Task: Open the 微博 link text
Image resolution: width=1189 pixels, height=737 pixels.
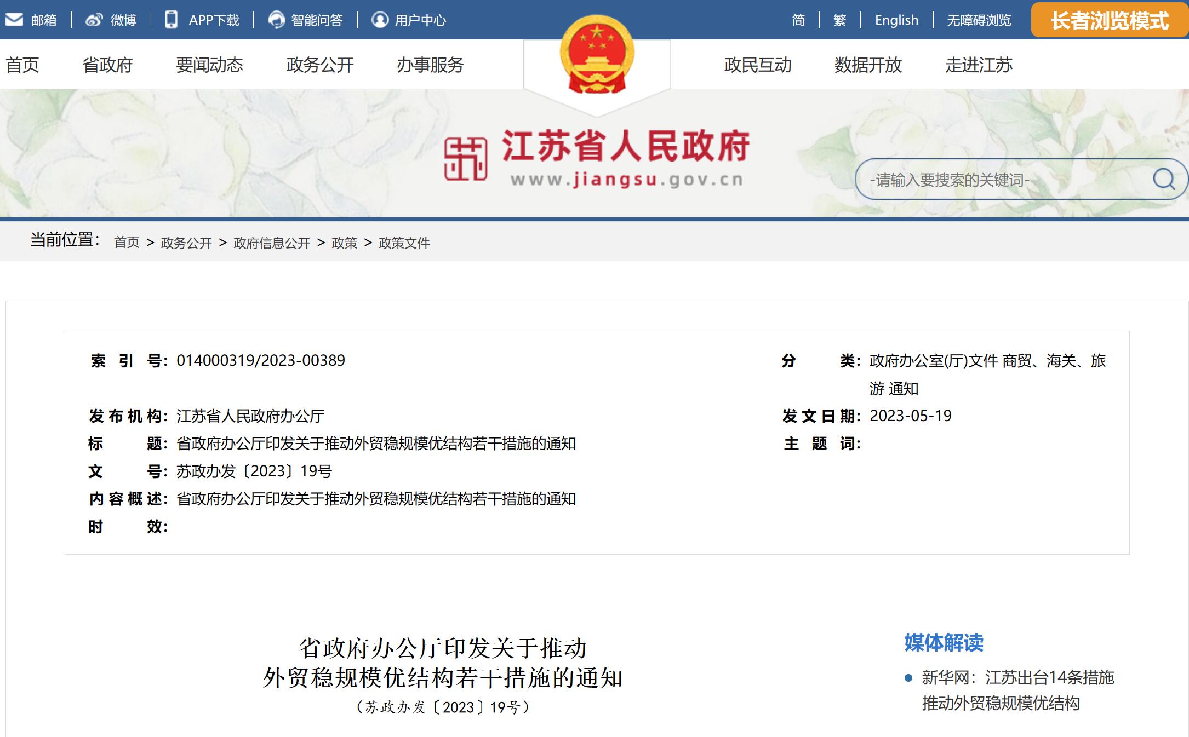Action: (123, 20)
